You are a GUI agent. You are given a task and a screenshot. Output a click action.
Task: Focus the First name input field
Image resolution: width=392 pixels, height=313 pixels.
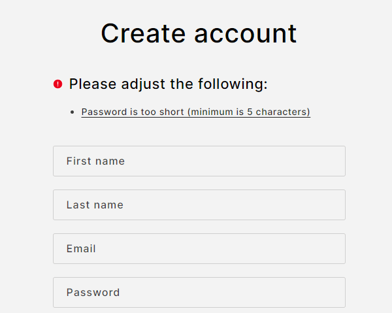click(199, 161)
